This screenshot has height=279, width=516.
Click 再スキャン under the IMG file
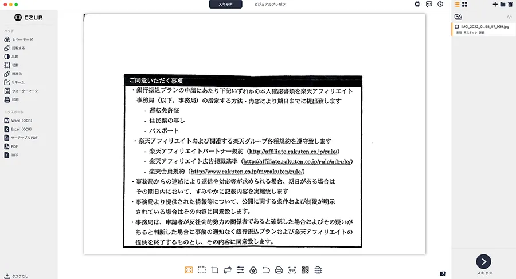470,33
